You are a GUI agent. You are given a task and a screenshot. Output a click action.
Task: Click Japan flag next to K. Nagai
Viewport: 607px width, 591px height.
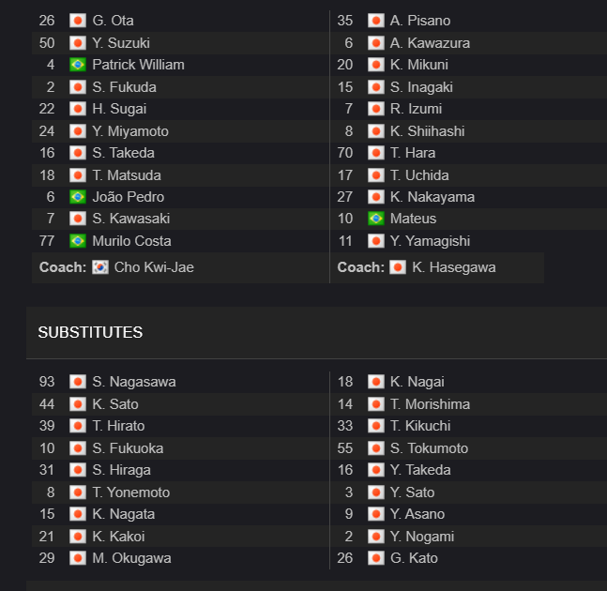tap(375, 382)
